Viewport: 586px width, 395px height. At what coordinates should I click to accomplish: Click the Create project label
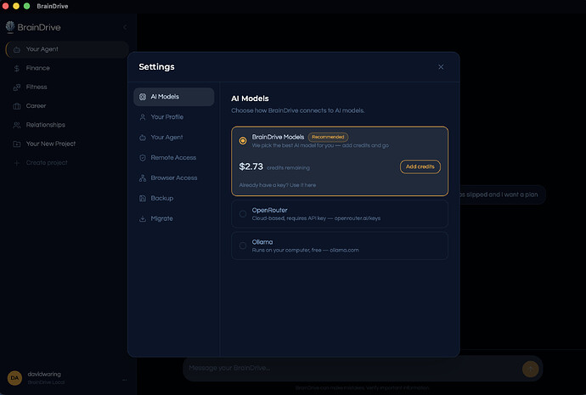(x=47, y=162)
